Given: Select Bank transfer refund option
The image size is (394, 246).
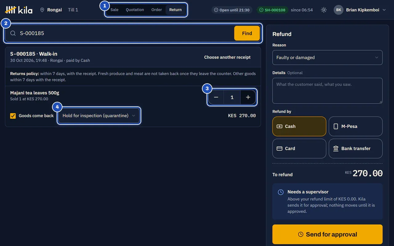Looking at the screenshot, I should (356, 149).
